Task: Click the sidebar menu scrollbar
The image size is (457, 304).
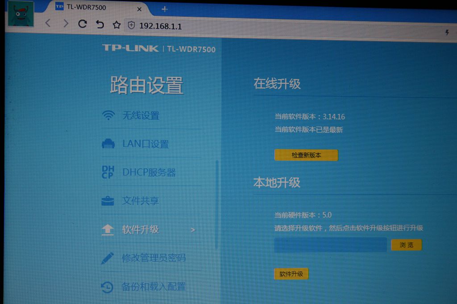Action: (x=216, y=205)
